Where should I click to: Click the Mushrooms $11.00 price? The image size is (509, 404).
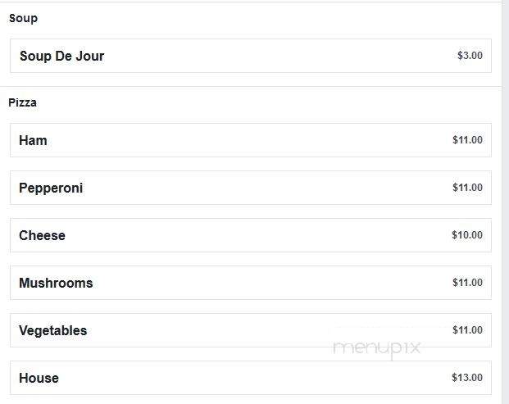[467, 283]
